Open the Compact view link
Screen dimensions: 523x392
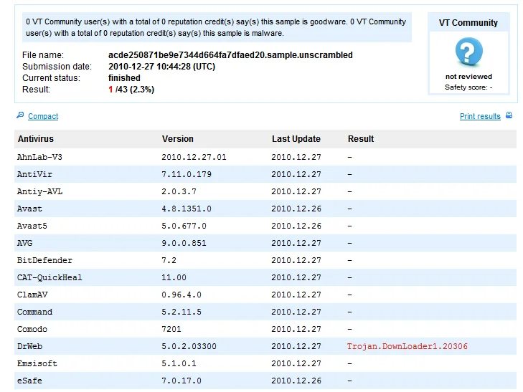[43, 116]
